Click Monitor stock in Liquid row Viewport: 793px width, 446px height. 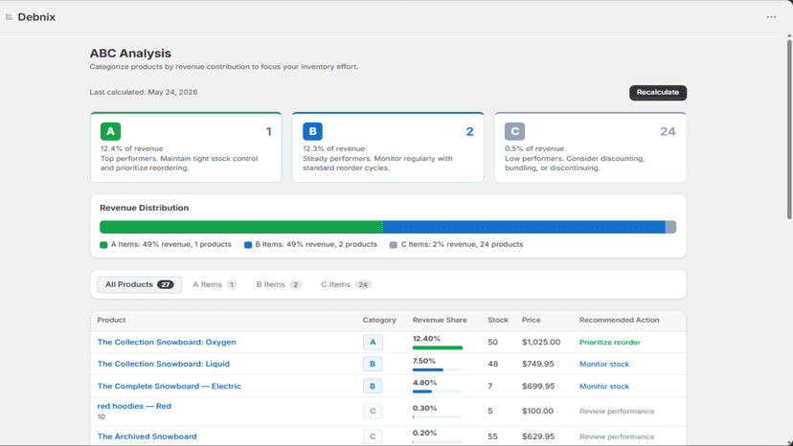(604, 364)
